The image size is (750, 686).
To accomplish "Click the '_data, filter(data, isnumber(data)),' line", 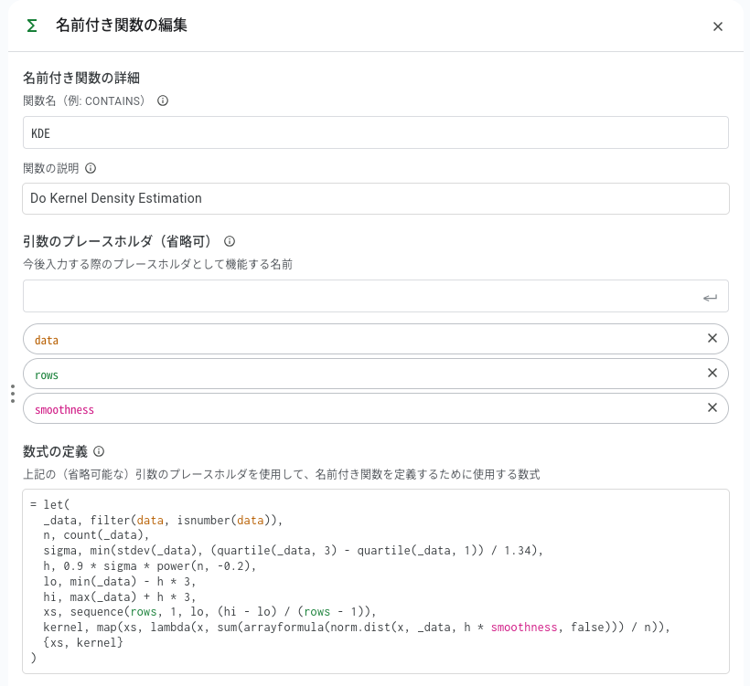I will (163, 520).
